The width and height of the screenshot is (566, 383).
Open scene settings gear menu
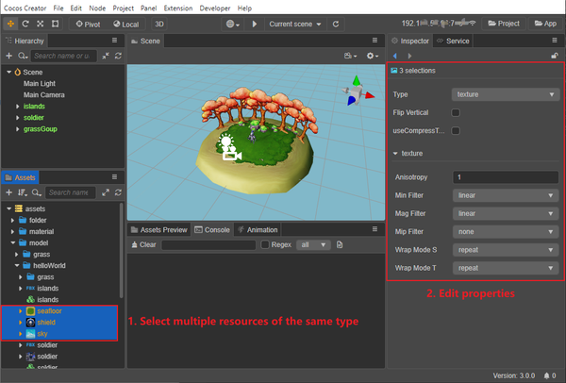pos(373,56)
